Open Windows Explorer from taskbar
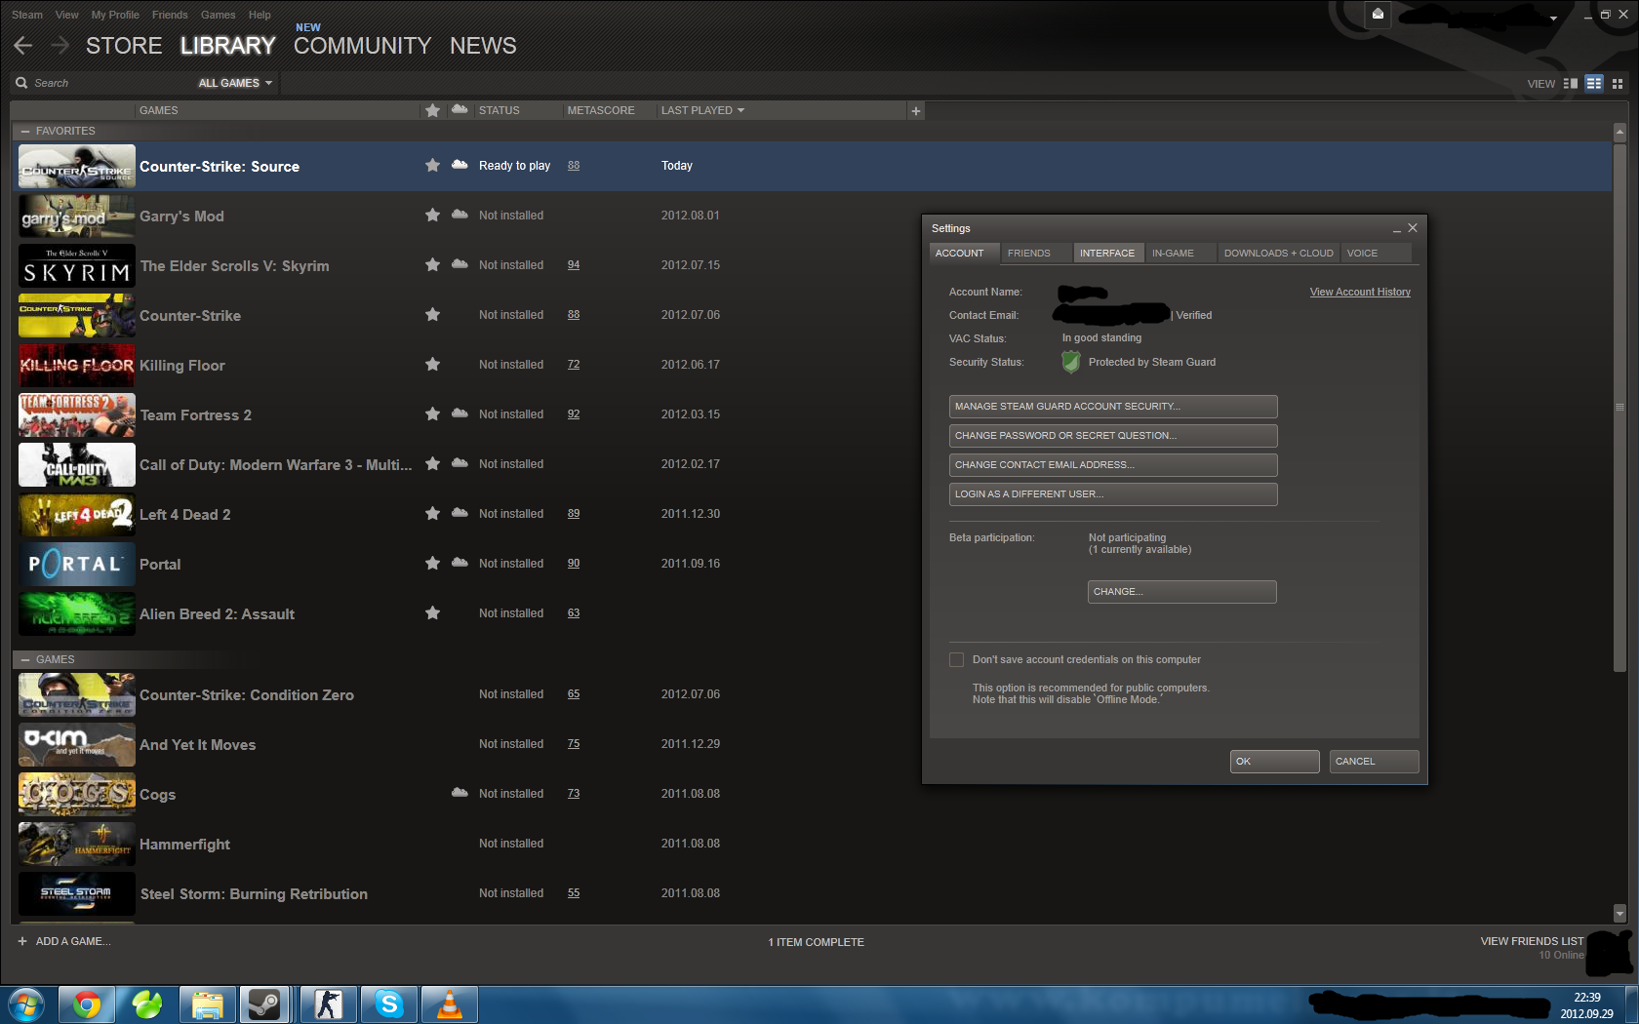The image size is (1639, 1024). coord(208,1004)
